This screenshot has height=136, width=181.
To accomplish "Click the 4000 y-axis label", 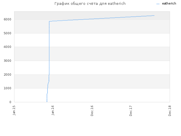I will 8,47.
